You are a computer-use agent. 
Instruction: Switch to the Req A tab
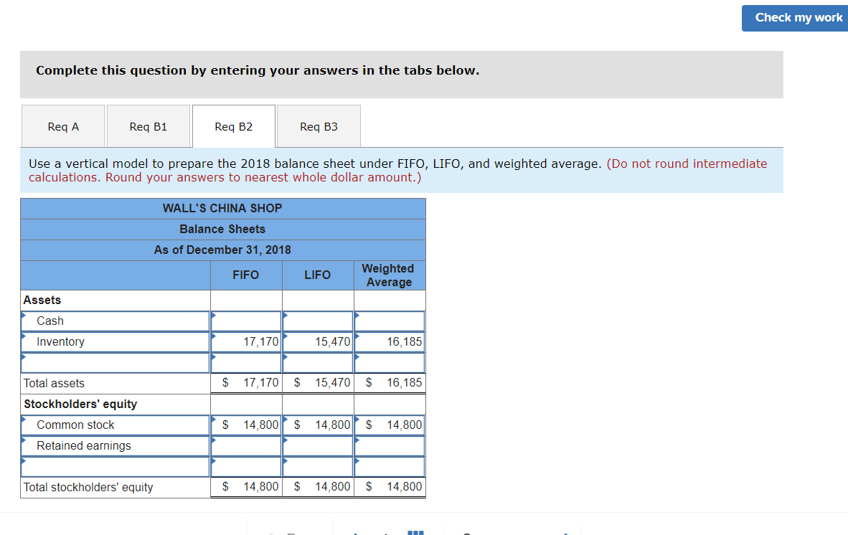(62, 126)
